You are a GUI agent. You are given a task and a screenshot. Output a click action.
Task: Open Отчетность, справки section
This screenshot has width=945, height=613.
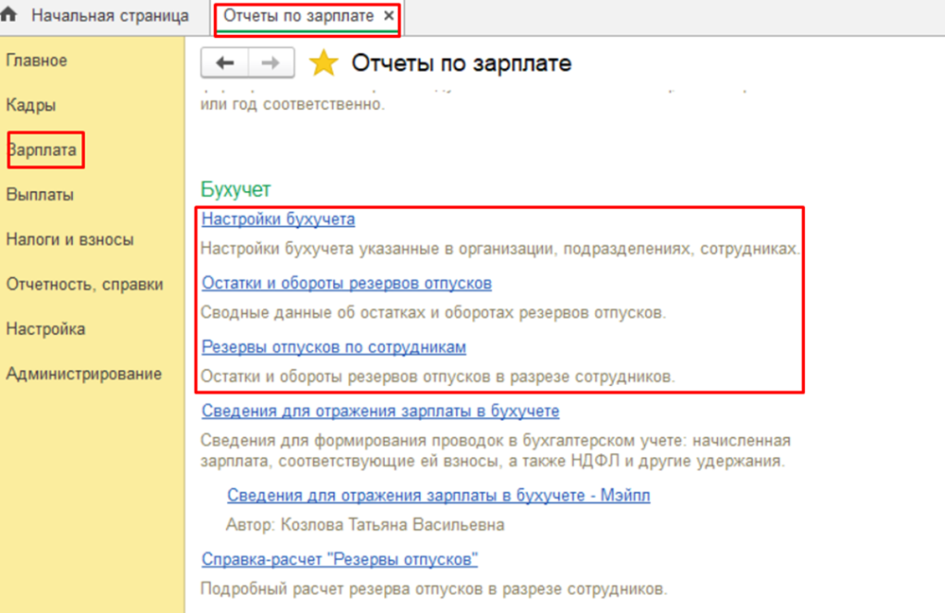[84, 284]
